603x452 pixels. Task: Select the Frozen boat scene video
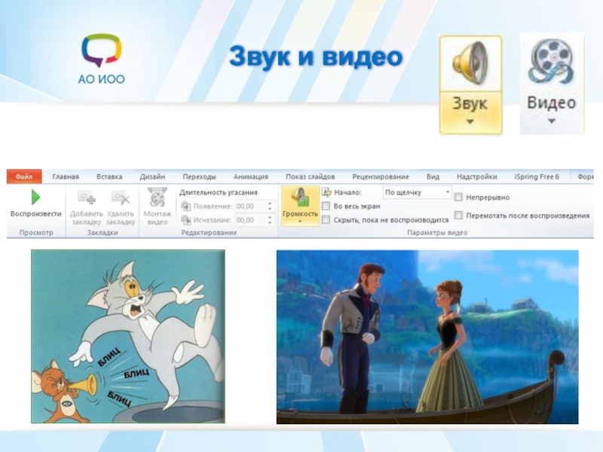[x=427, y=337]
